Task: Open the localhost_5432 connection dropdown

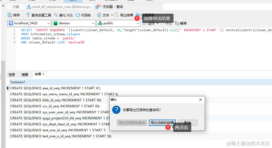Action: (29, 23)
